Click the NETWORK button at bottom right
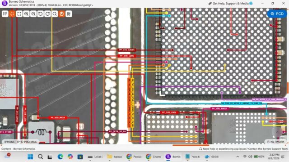This screenshot has width=289, height=162. (x=276, y=142)
